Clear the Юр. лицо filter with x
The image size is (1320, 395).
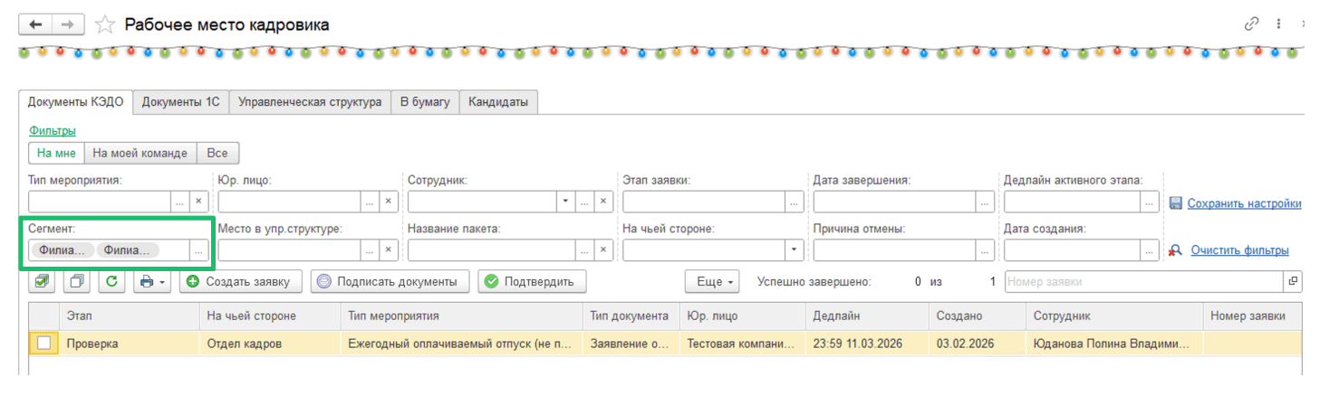(x=389, y=202)
